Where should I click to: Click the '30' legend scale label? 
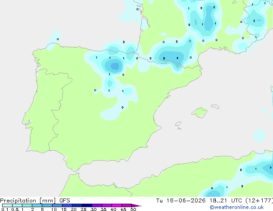(x=93, y=209)
